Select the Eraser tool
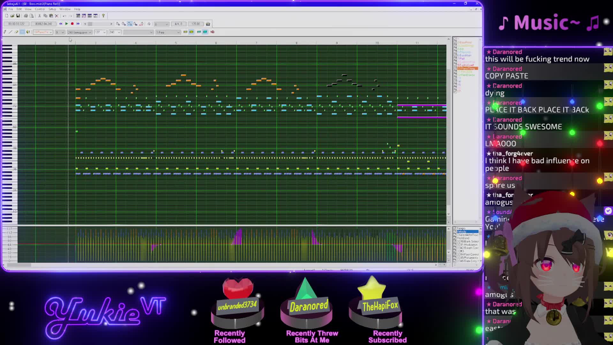613x345 pixels. [x=16, y=32]
